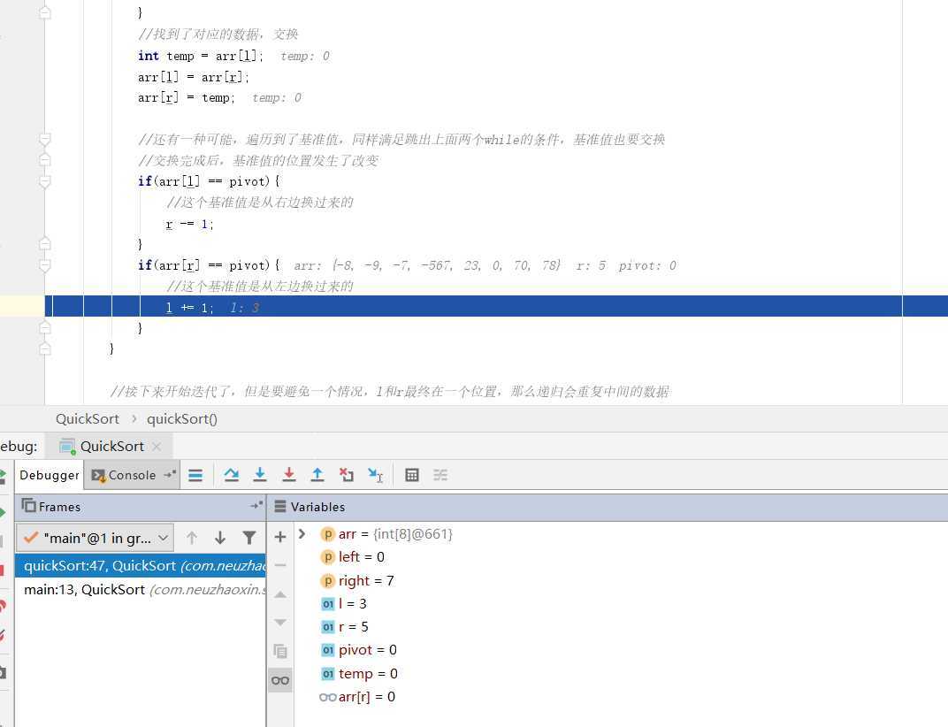Expand the arr variable node

click(x=302, y=533)
